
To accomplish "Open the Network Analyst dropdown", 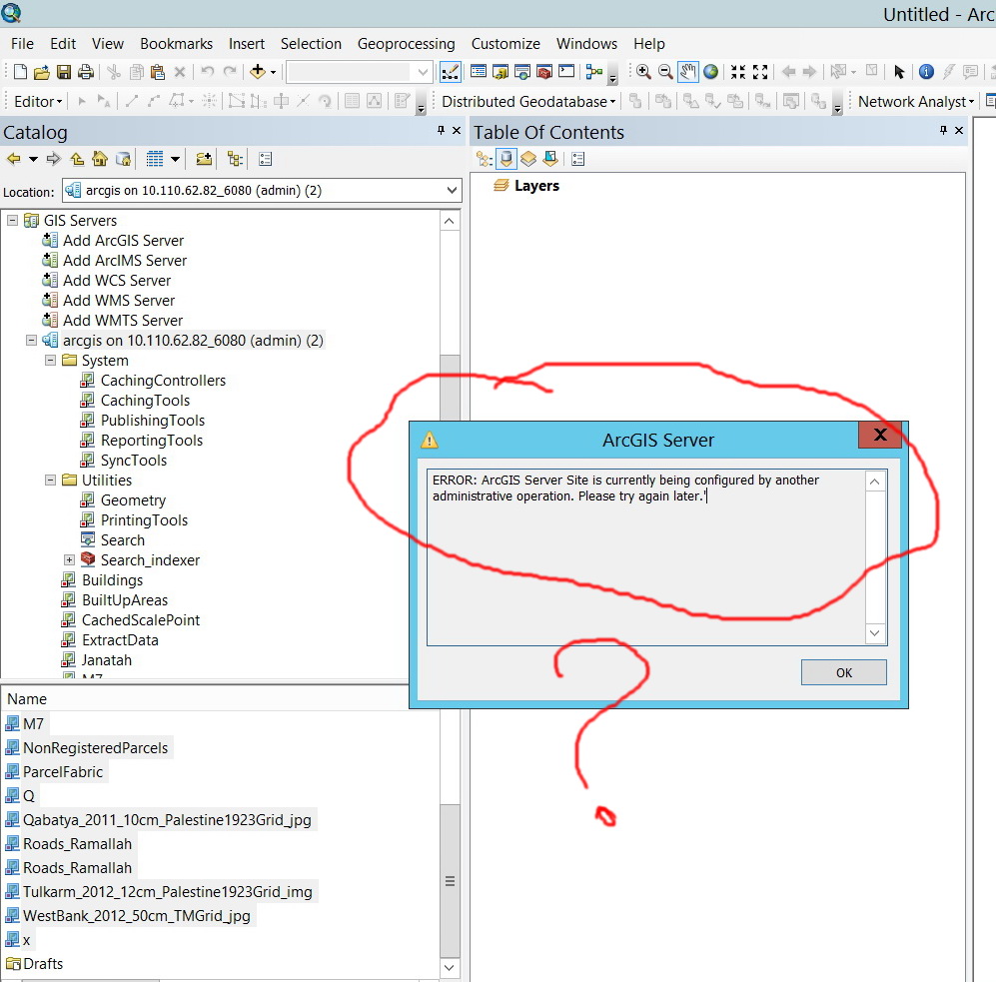I will pos(915,102).
